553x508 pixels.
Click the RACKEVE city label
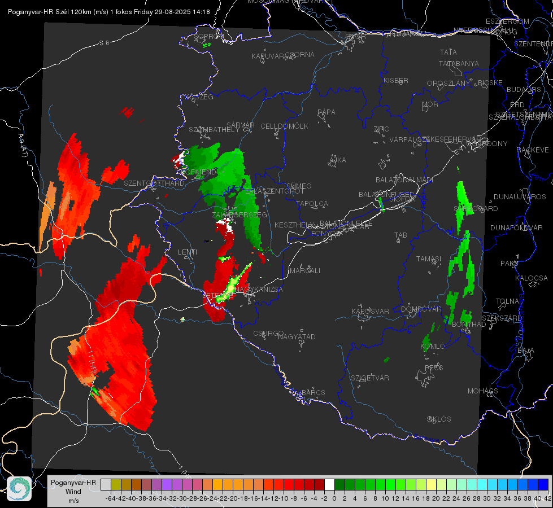(533, 150)
